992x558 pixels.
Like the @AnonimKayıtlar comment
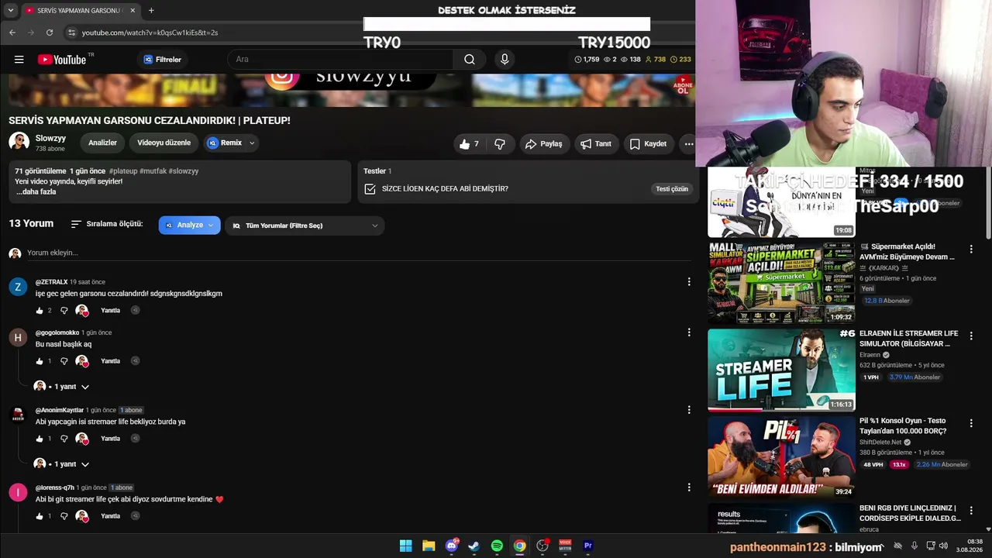(40, 439)
